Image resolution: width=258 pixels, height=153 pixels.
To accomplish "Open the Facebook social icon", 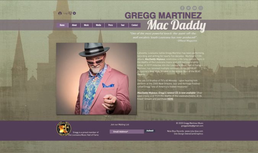I will coord(182,8).
